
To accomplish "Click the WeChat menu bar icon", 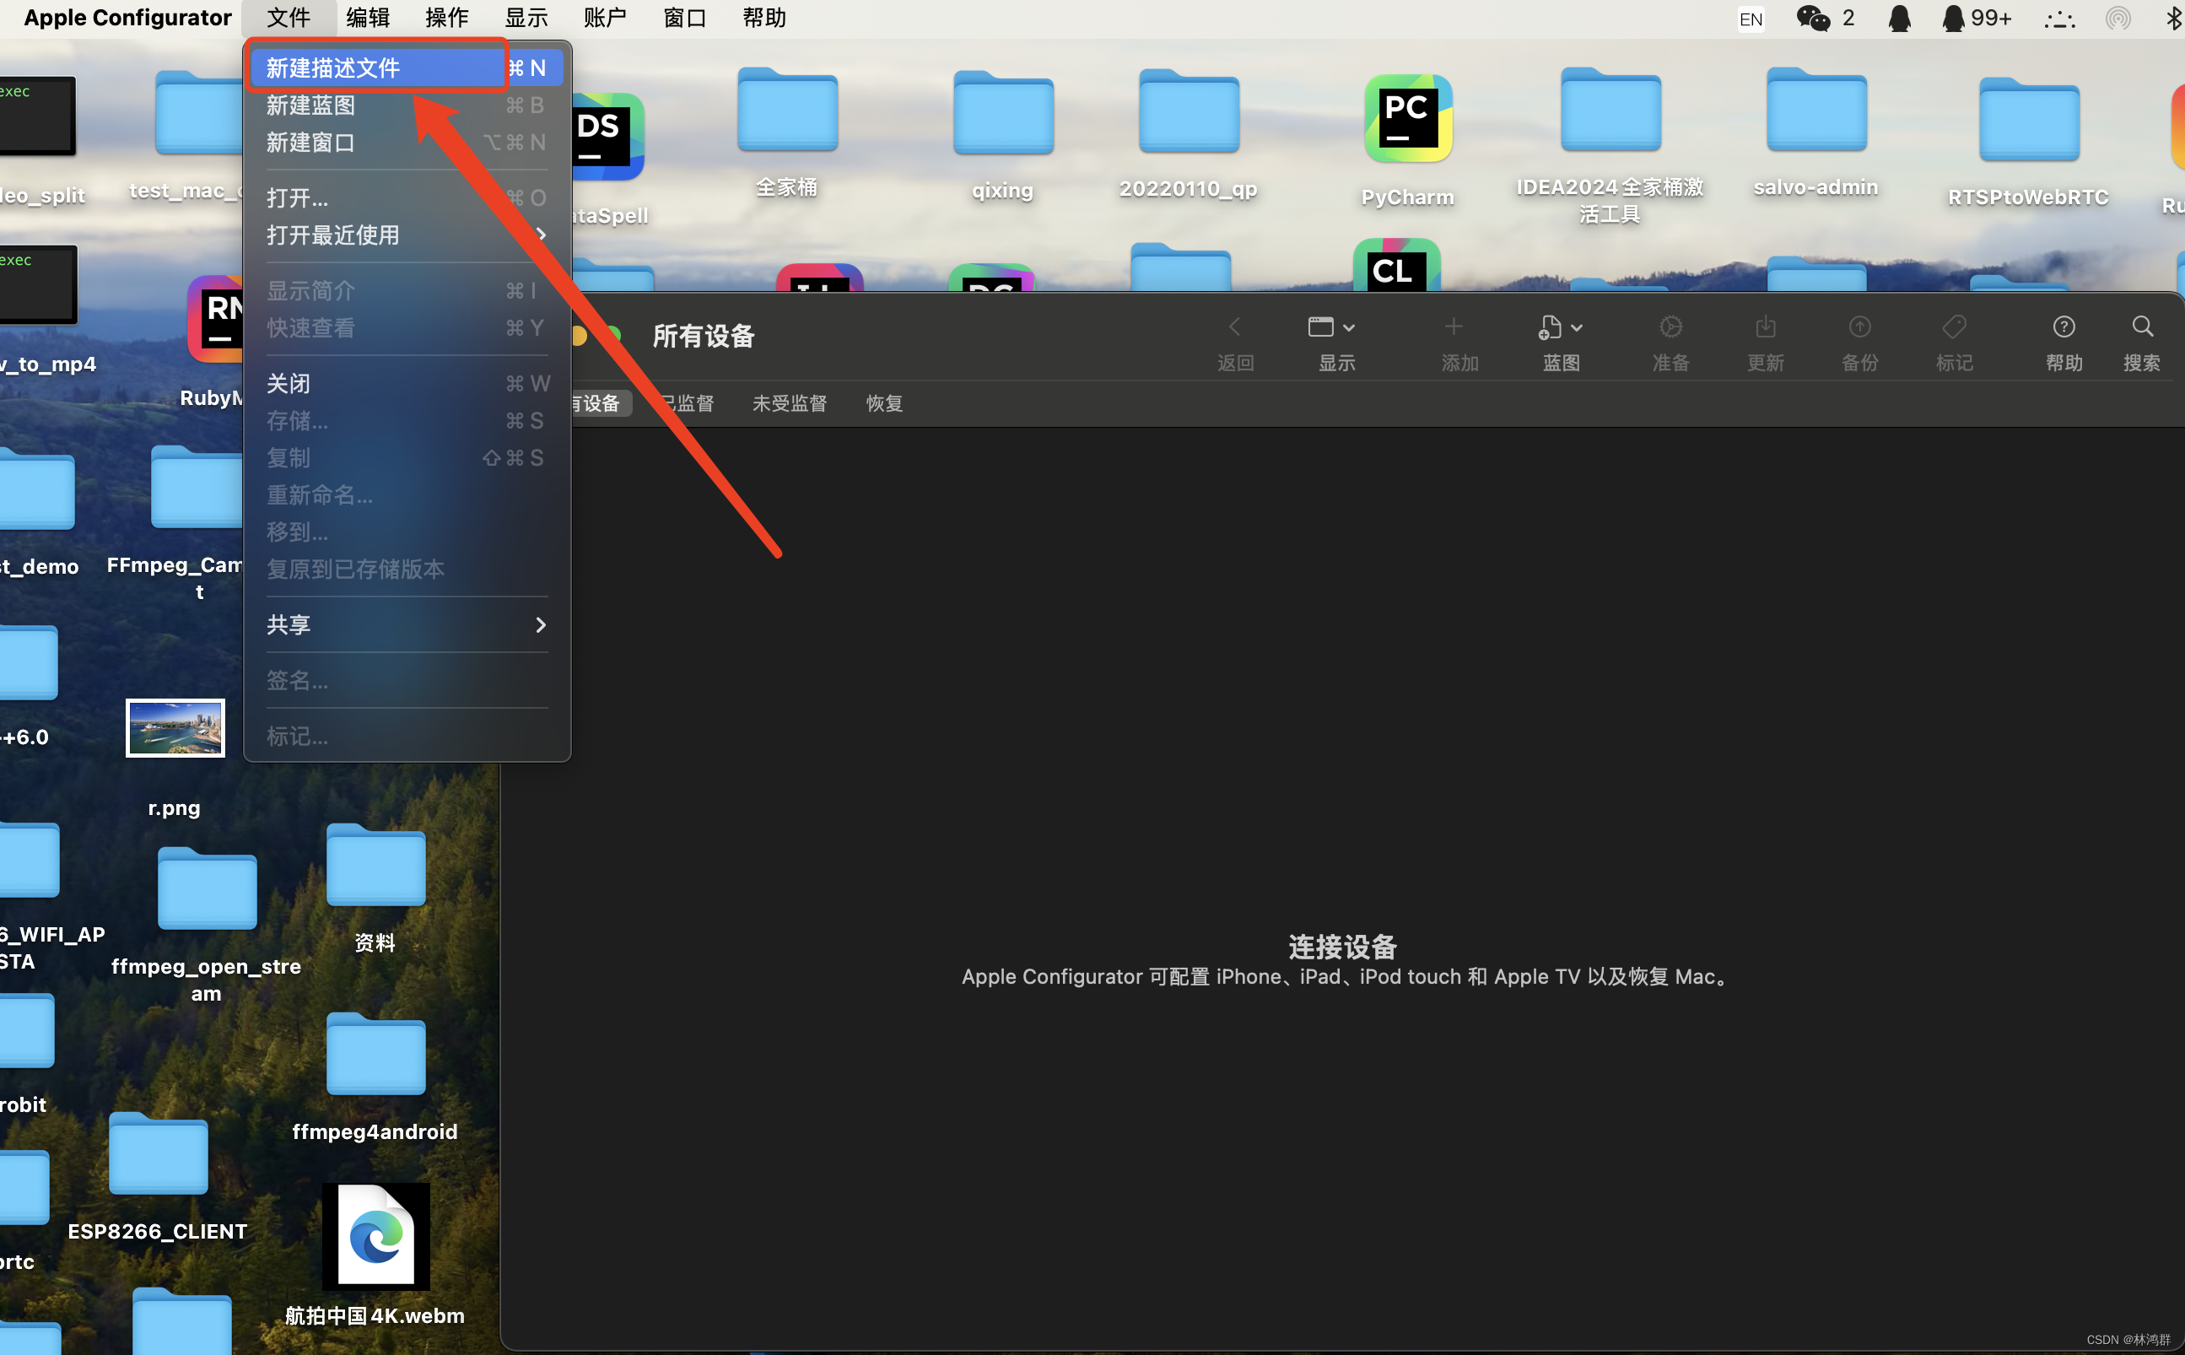I will (x=1813, y=18).
